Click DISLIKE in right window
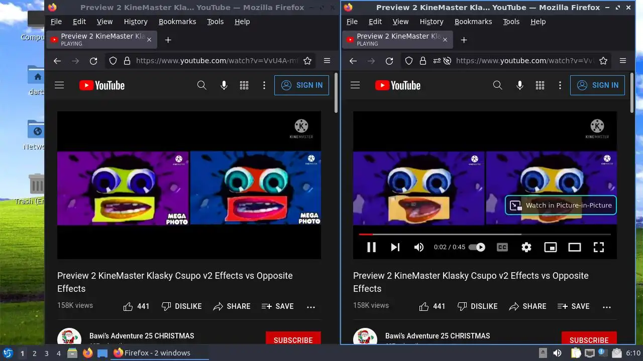The image size is (643, 361). pyautogui.click(x=477, y=306)
